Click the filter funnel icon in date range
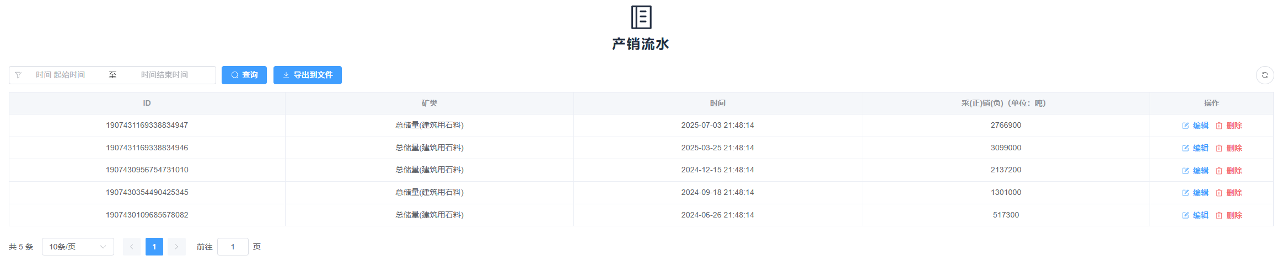This screenshot has height=261, width=1283. [x=18, y=75]
